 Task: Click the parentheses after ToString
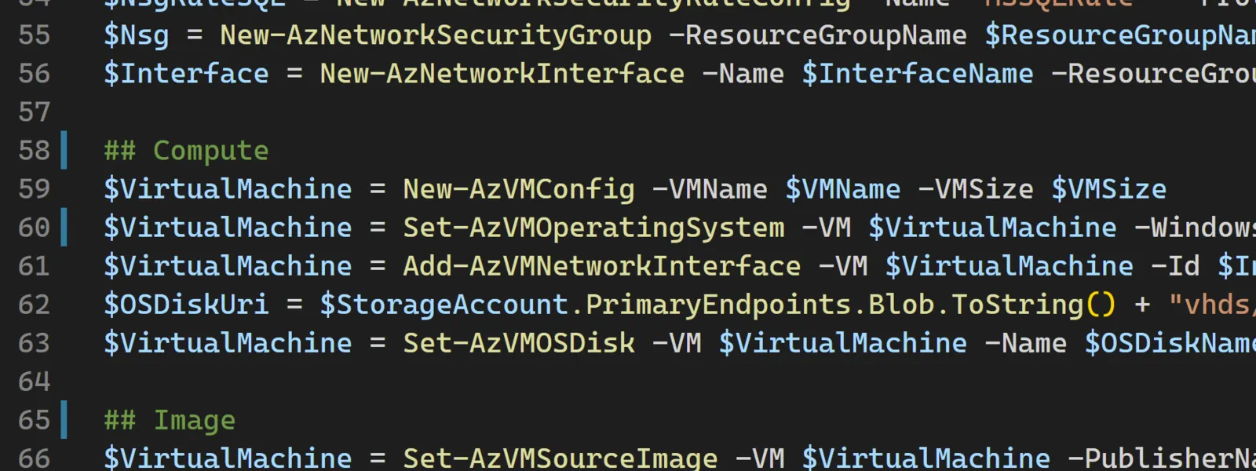click(x=1100, y=305)
